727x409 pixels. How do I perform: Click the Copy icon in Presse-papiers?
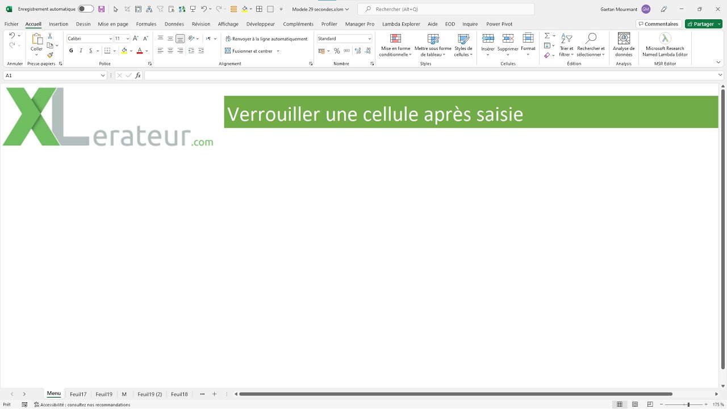coord(50,45)
